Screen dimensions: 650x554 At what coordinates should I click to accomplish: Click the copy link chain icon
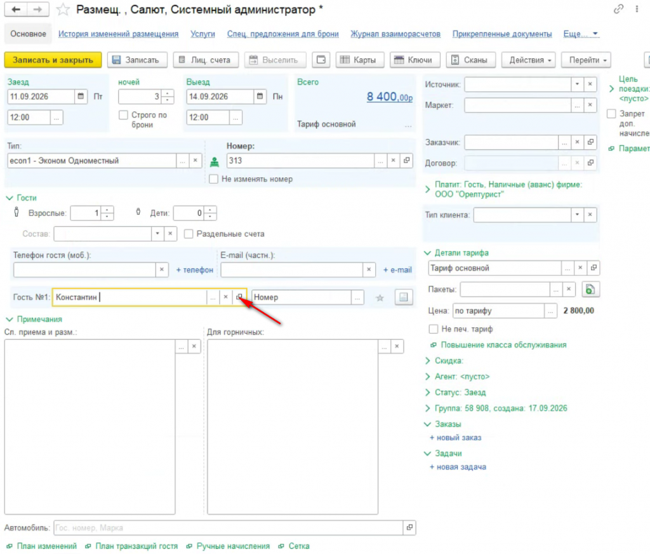(x=618, y=9)
